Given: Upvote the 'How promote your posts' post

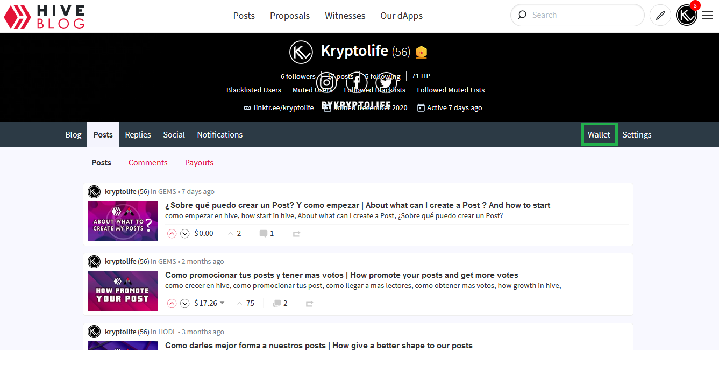Looking at the screenshot, I should pos(172,303).
